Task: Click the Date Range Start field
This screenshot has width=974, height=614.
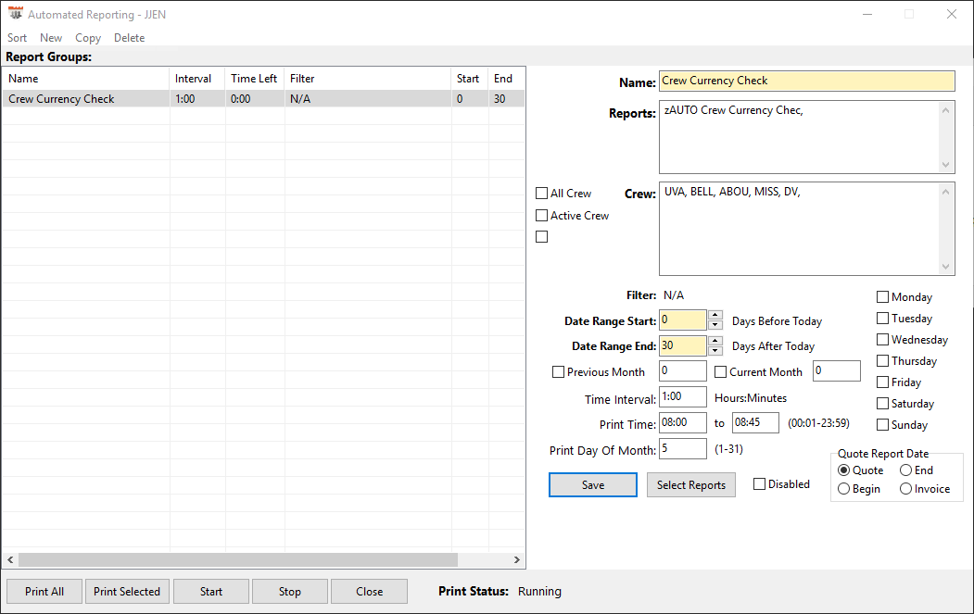Action: point(683,320)
